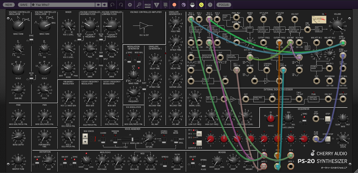
Task: Click the Undo arrow icon
Action: [112, 5]
